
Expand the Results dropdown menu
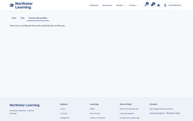[x=120, y=6]
